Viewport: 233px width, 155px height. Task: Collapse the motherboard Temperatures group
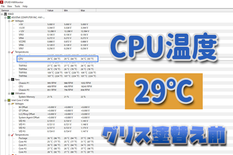pos(9,52)
